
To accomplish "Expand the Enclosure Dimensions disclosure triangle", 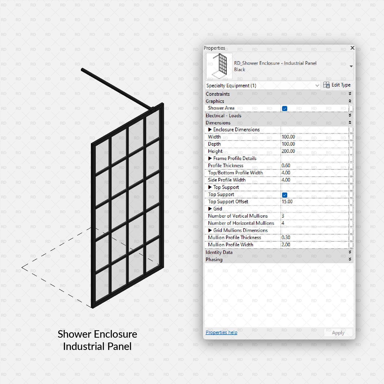I will [x=210, y=130].
